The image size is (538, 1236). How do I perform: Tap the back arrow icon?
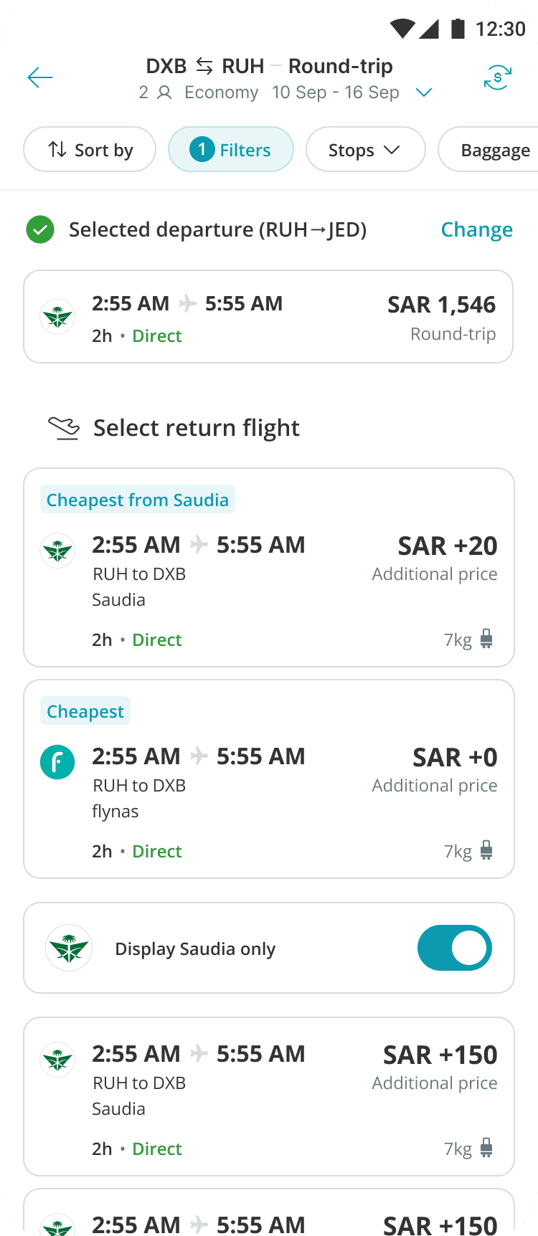(40, 77)
